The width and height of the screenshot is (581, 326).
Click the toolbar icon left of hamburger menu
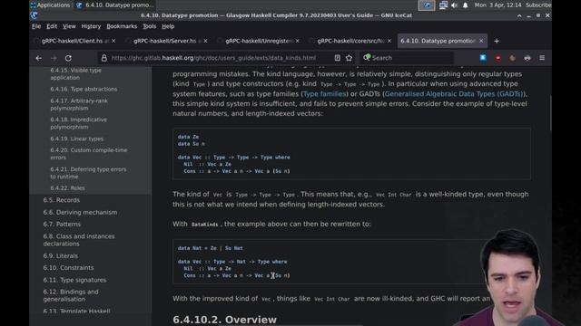(527, 58)
